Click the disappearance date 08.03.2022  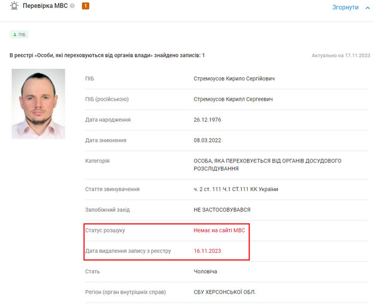(207, 140)
